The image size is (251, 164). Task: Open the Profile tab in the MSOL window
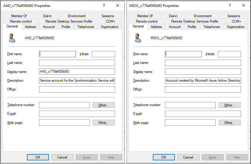coord(192,27)
